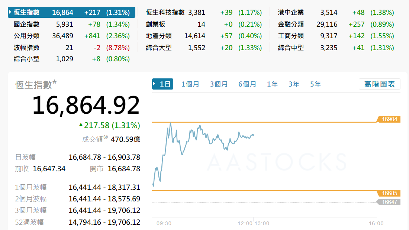409x230 pixels.
Task: Select the 金融分類 sub-index
Action: point(291,25)
